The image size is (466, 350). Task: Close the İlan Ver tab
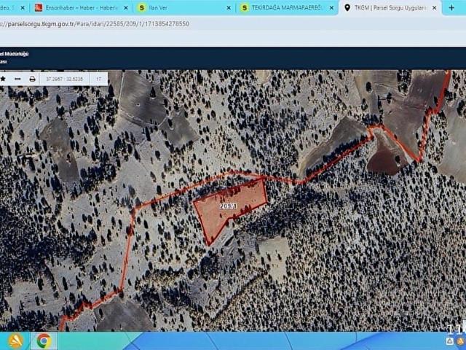(229, 8)
